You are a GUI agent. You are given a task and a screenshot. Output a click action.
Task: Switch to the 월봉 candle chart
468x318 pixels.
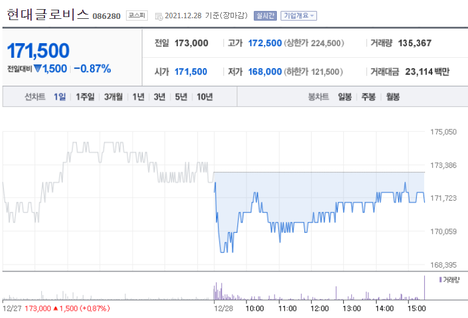(393, 97)
